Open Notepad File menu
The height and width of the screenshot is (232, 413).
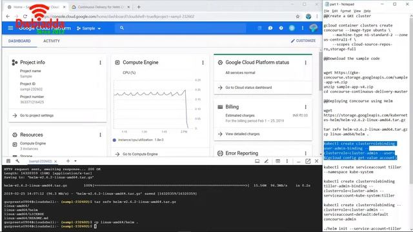[327, 11]
